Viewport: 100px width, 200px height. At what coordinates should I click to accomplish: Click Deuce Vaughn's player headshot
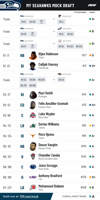[33, 146]
